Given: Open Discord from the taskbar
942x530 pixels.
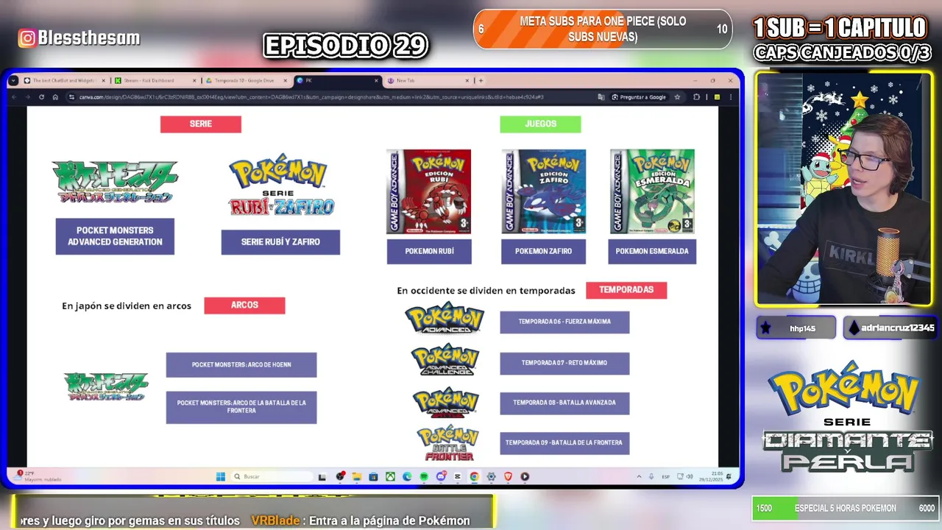Looking at the screenshot, I should tap(441, 476).
